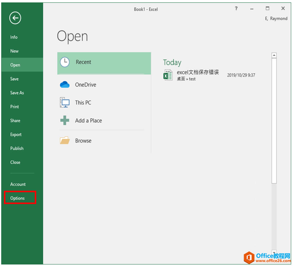
Task: Click the file path 桌面 » test
Action: tap(186, 79)
